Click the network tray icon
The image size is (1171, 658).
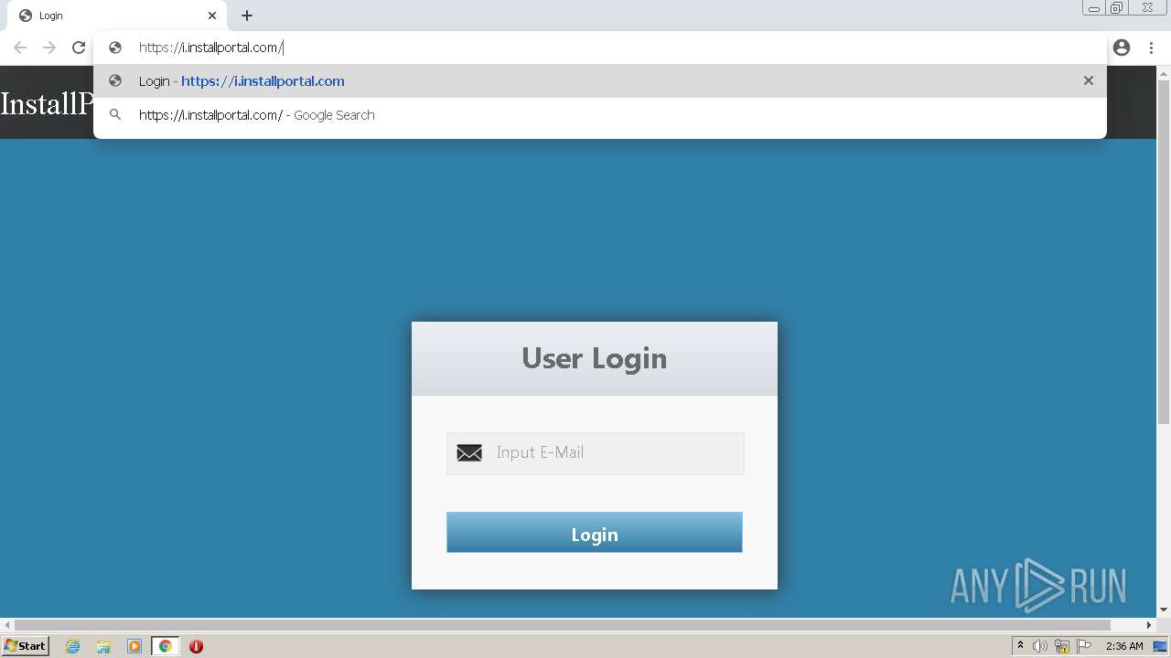tap(1062, 646)
